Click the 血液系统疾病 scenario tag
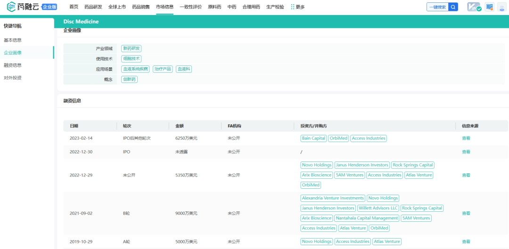This screenshot has width=509, height=249. tap(135, 69)
